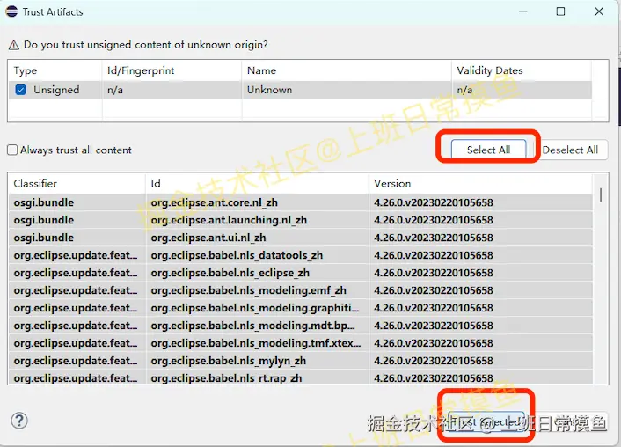Select row org.eclipse.babel.nls_modeling.tmf.xtex...

[x=300, y=343]
